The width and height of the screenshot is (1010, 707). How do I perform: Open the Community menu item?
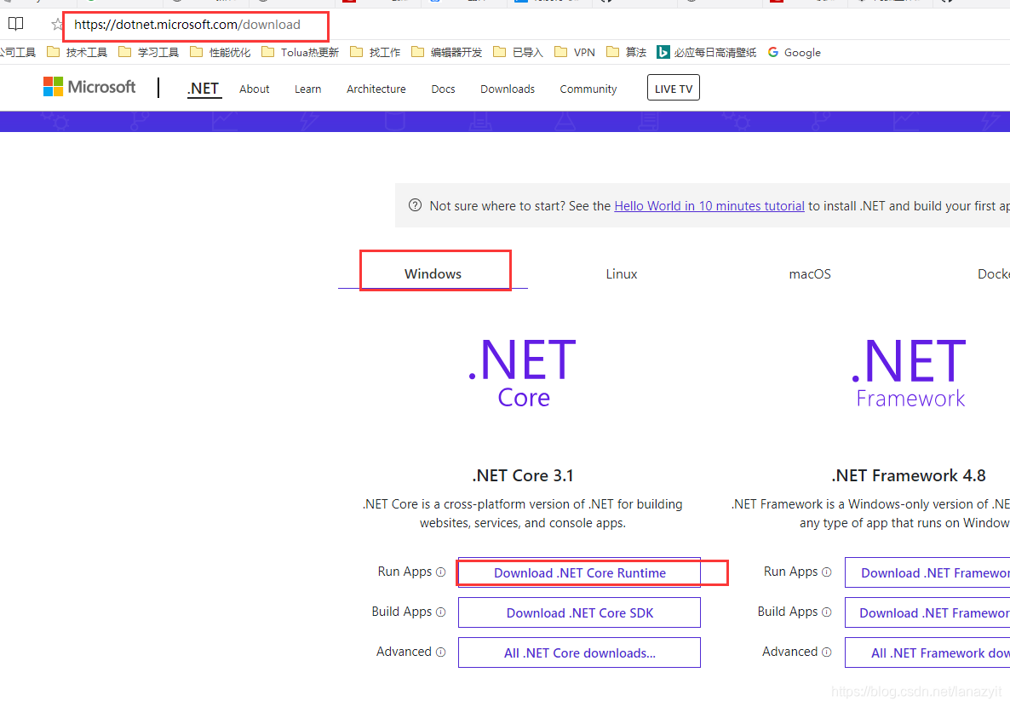(x=588, y=89)
